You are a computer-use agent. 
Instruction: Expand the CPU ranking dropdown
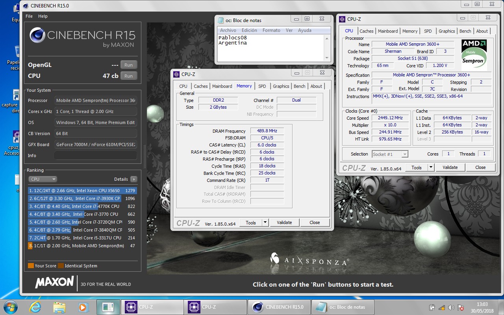coord(43,179)
